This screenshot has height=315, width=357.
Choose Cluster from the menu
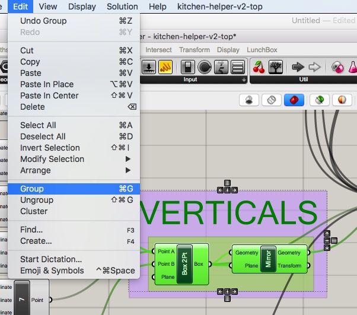[x=74, y=211]
